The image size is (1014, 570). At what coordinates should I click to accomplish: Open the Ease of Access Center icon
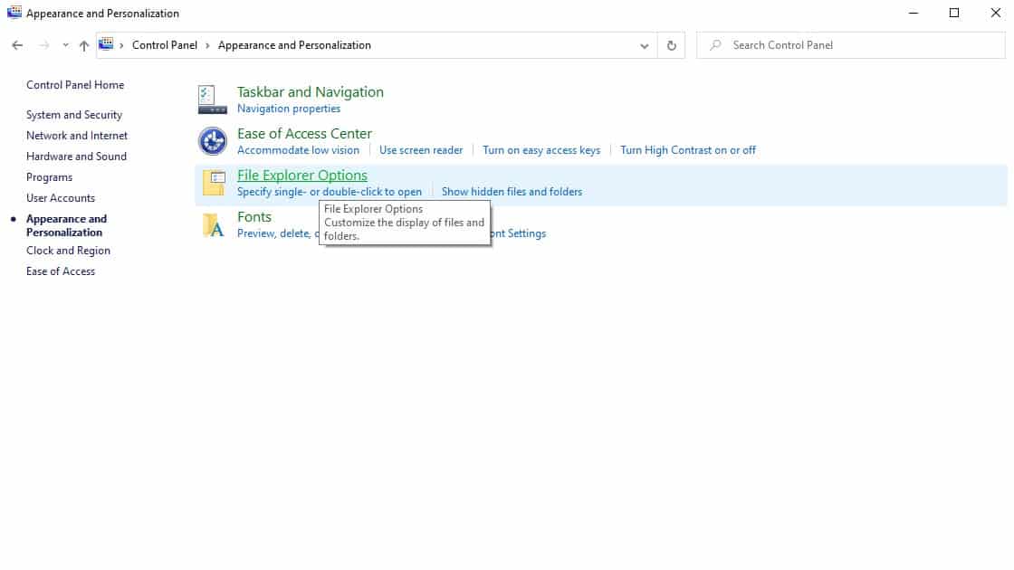tap(212, 141)
